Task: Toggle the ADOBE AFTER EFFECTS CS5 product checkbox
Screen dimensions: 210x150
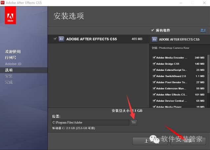Action: tap(55, 39)
